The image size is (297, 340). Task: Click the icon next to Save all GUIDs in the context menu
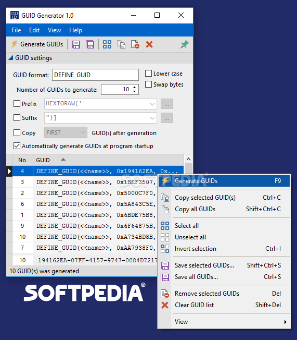point(165,277)
